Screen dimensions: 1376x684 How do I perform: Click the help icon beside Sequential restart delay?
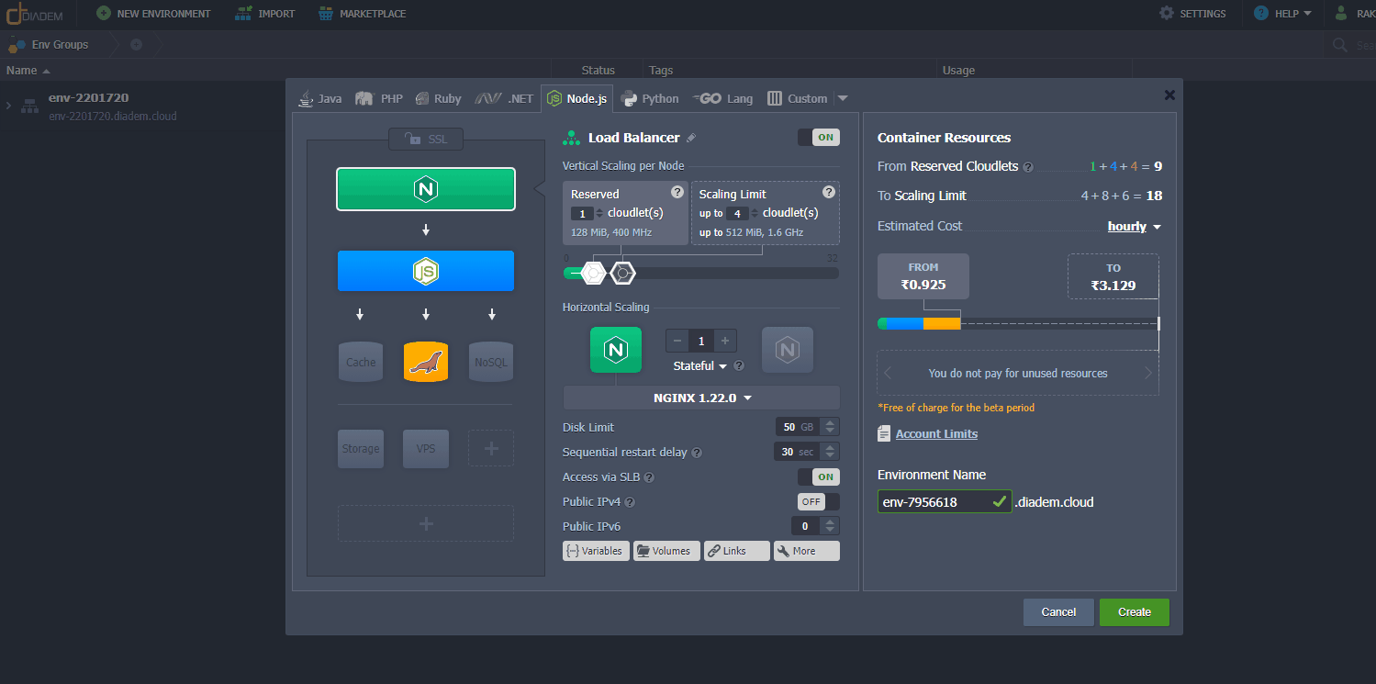(697, 453)
